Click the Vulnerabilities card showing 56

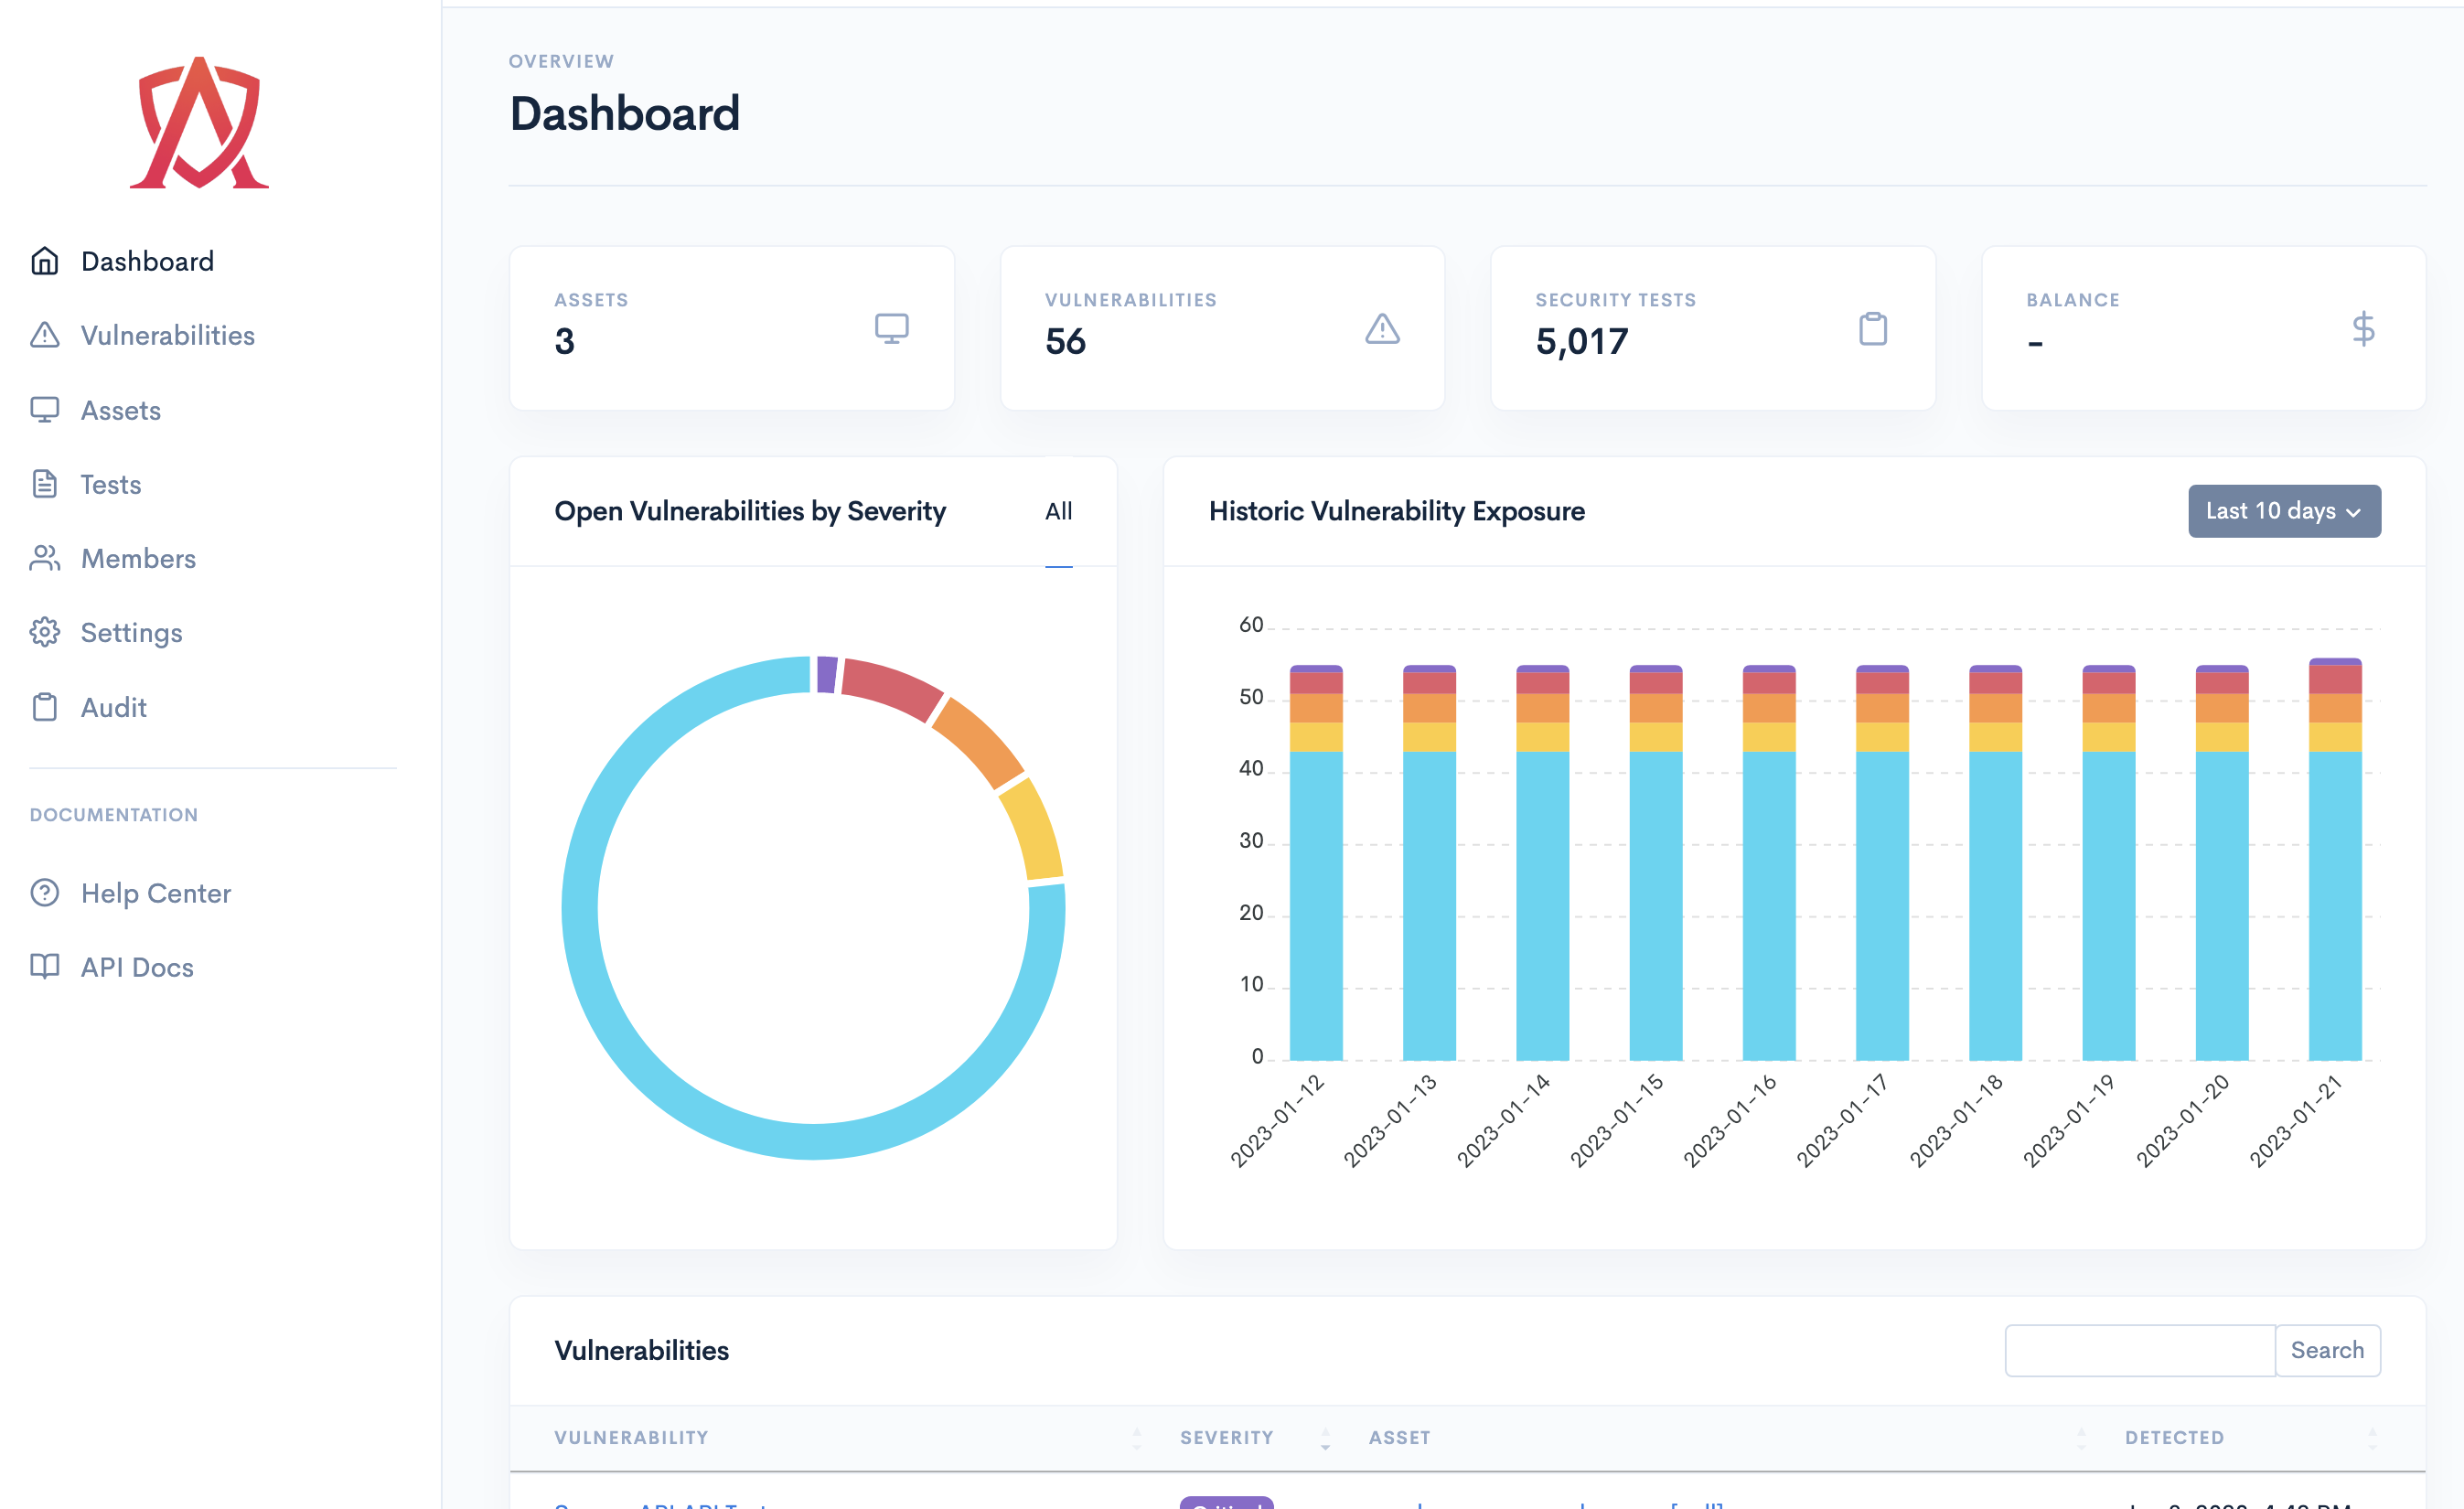tap(1222, 328)
